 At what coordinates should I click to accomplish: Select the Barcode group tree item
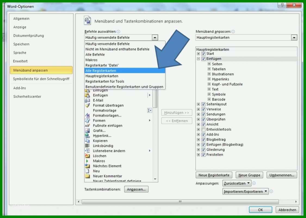[x=219, y=99]
